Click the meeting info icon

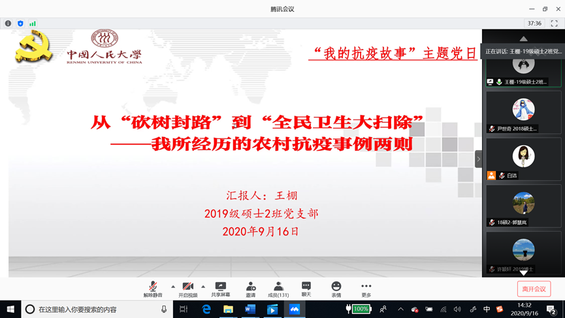click(x=8, y=24)
